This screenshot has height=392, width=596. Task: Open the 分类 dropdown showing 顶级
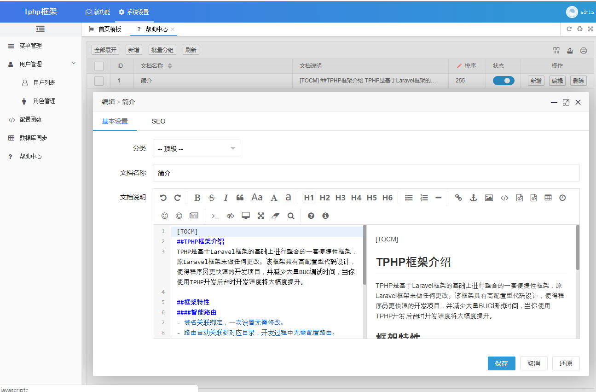(x=197, y=148)
